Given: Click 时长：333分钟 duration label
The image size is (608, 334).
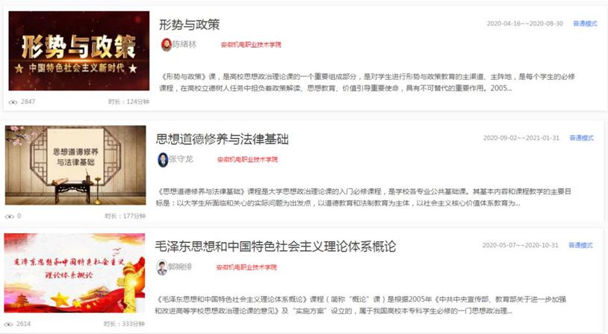Looking at the screenshot, I should 124,324.
